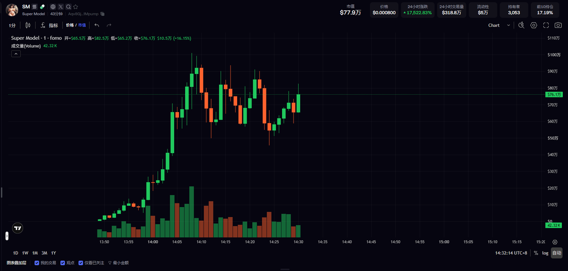The height and width of the screenshot is (271, 568).
Task: Uncheck the 仅看已关注 checkbox
Action: (x=81, y=262)
